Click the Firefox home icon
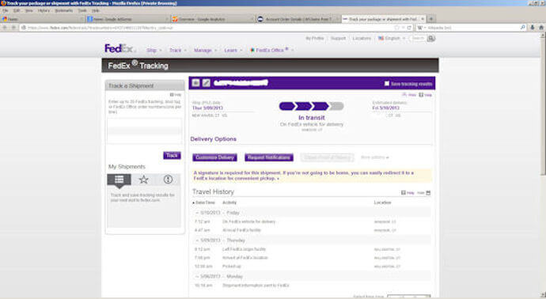546x299 pixels. [x=541, y=27]
